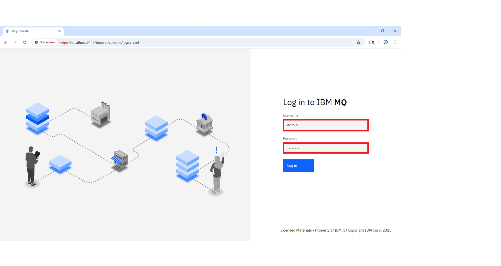Click the browser back arrow
This screenshot has height=266, width=501.
coord(6,42)
